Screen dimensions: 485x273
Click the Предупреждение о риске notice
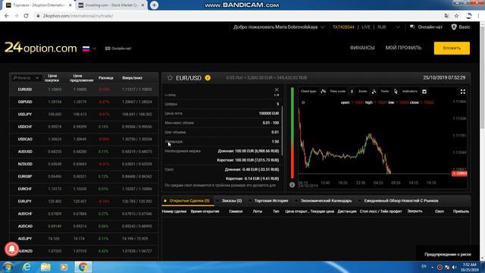pos(448,254)
